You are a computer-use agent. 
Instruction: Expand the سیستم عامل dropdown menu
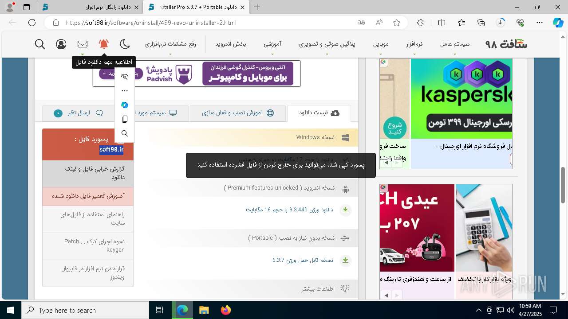[455, 44]
